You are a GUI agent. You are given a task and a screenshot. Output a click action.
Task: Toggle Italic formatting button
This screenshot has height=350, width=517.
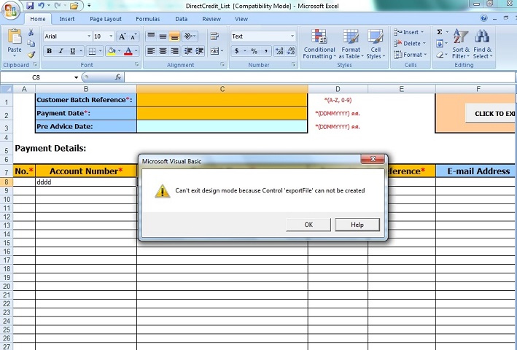click(x=61, y=51)
